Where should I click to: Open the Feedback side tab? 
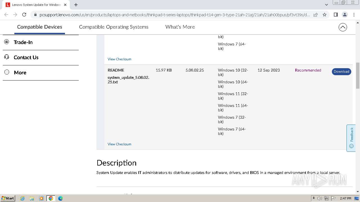351,138
